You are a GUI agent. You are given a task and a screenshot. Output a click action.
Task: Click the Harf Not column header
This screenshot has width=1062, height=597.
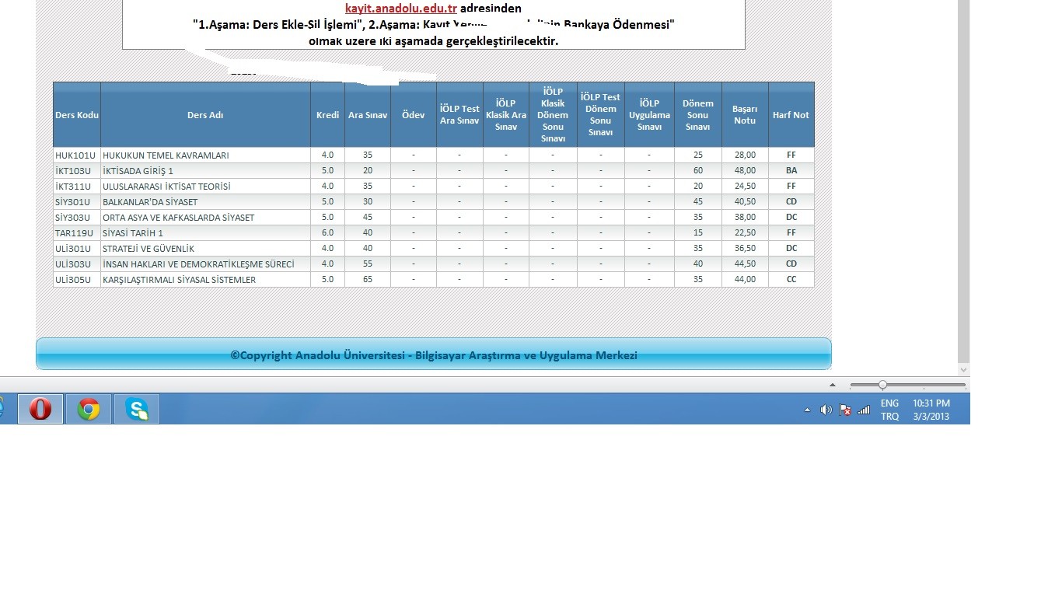pyautogui.click(x=791, y=115)
